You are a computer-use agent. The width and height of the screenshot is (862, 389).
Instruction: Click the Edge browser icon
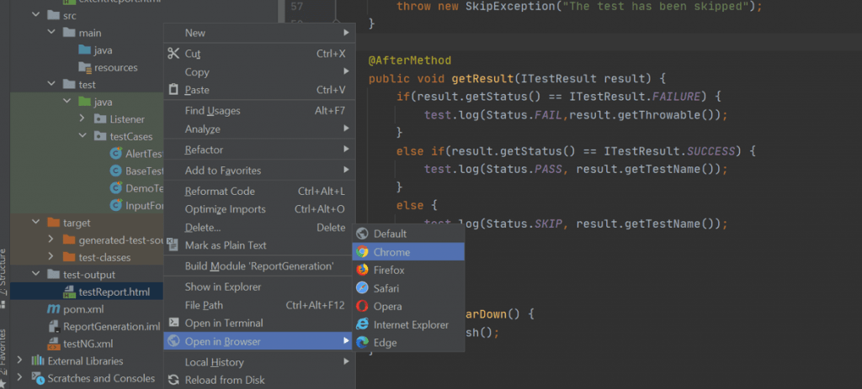(x=362, y=343)
